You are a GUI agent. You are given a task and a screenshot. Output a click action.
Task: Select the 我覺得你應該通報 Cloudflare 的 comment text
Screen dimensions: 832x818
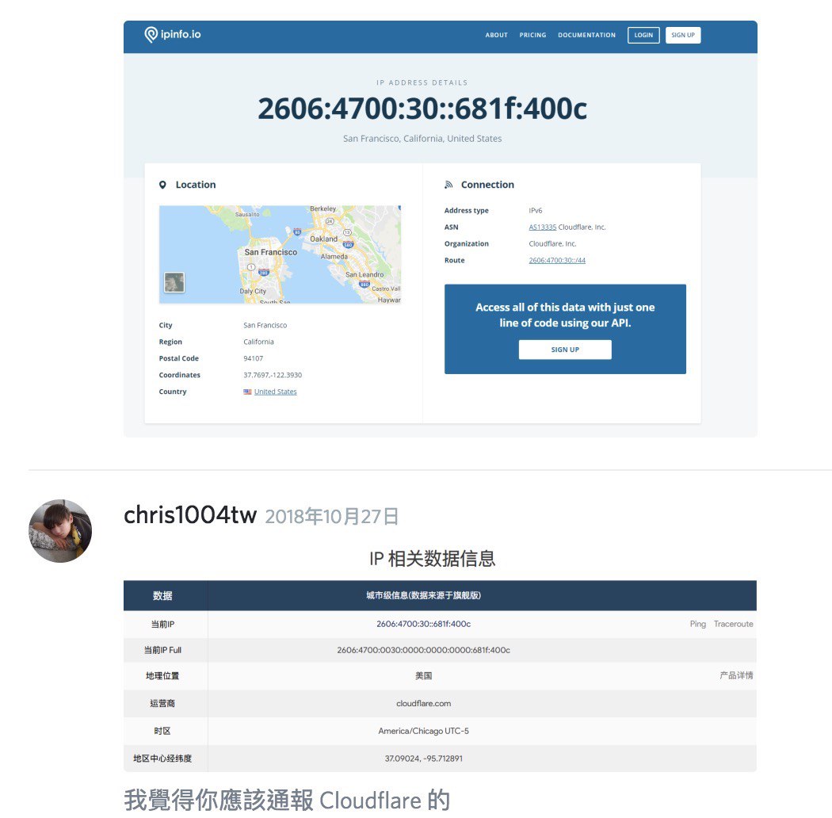[x=287, y=801]
